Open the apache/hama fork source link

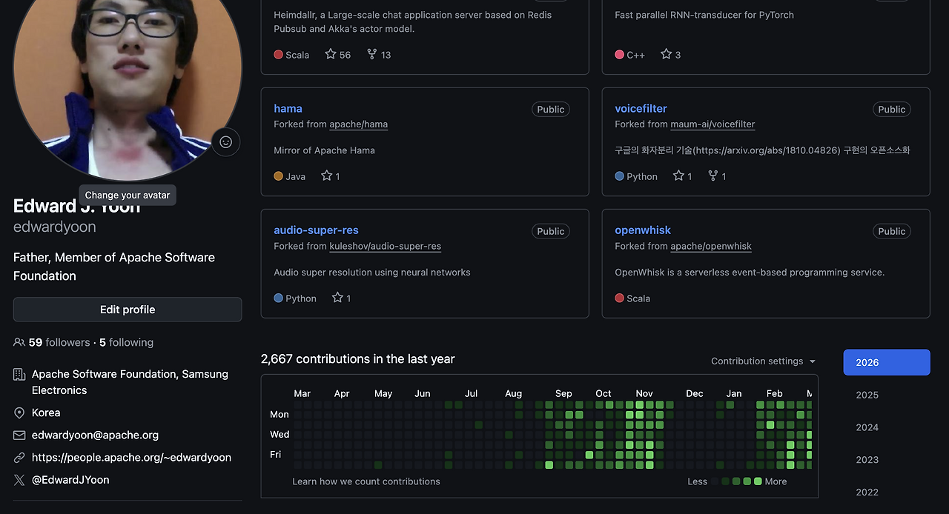358,124
